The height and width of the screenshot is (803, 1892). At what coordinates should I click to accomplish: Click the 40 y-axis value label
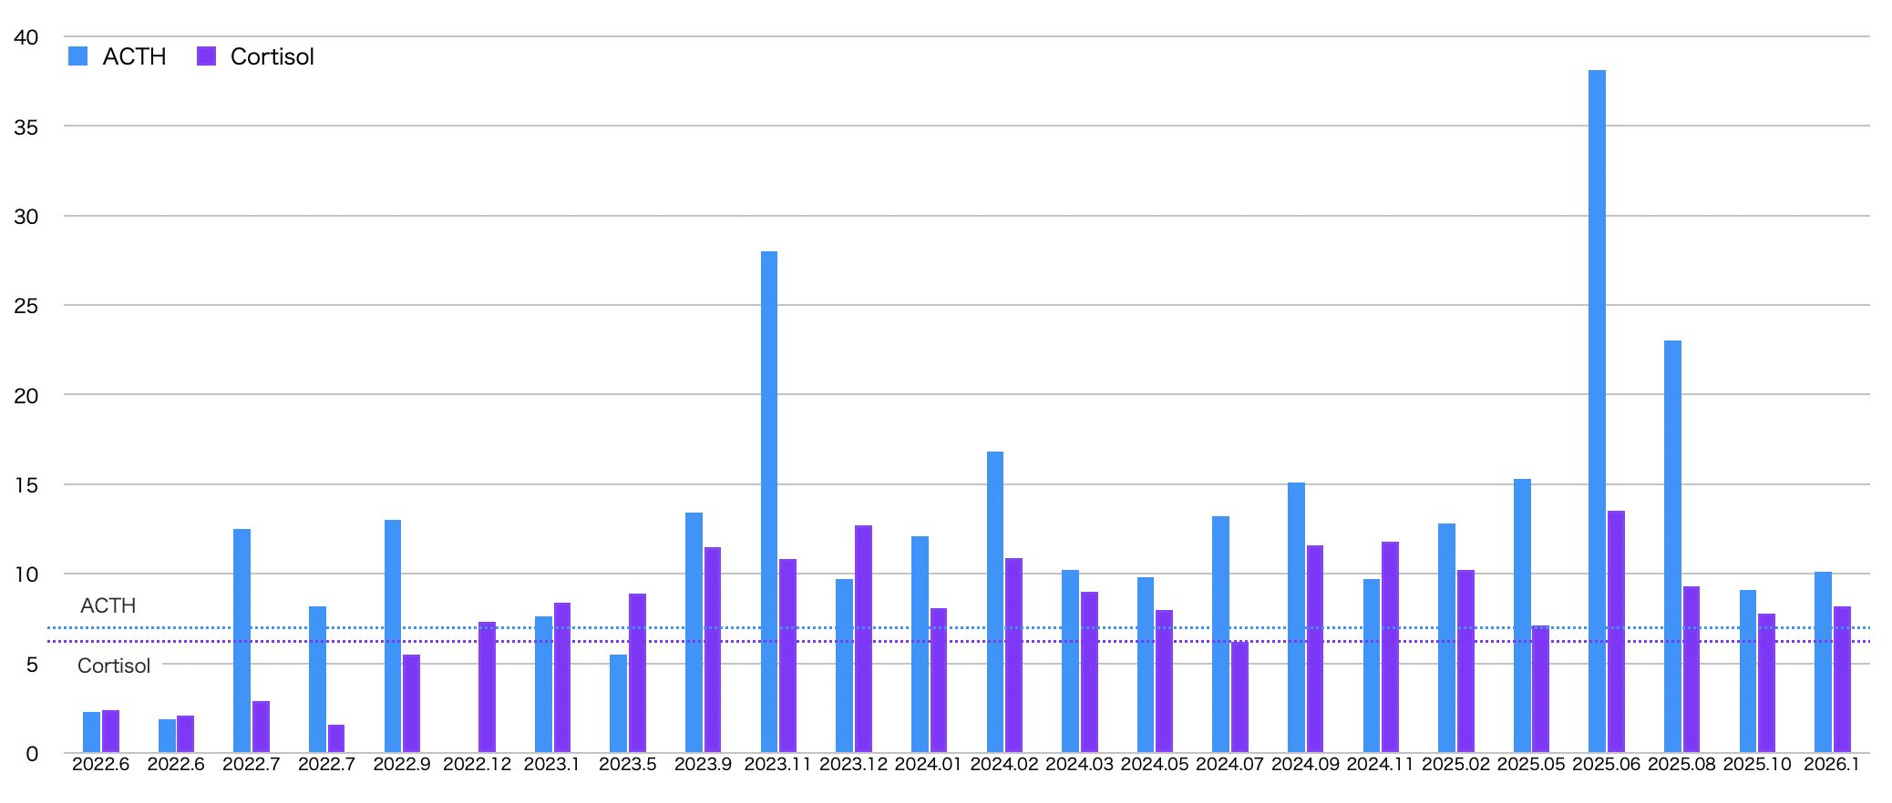(x=26, y=37)
